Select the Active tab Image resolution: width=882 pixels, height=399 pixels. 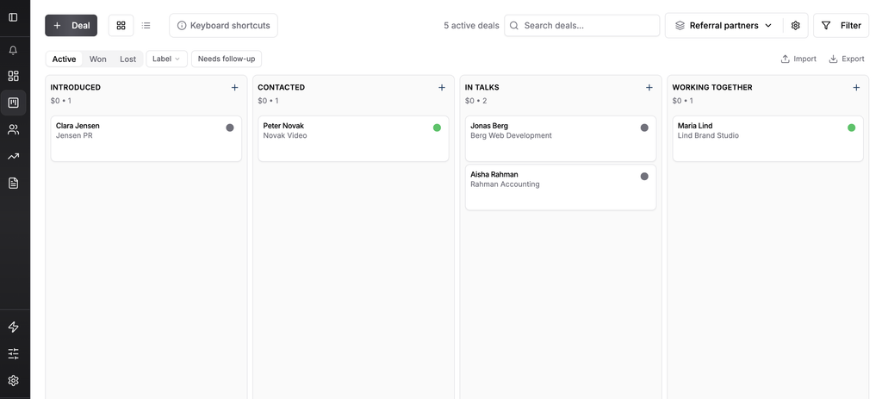pos(64,59)
